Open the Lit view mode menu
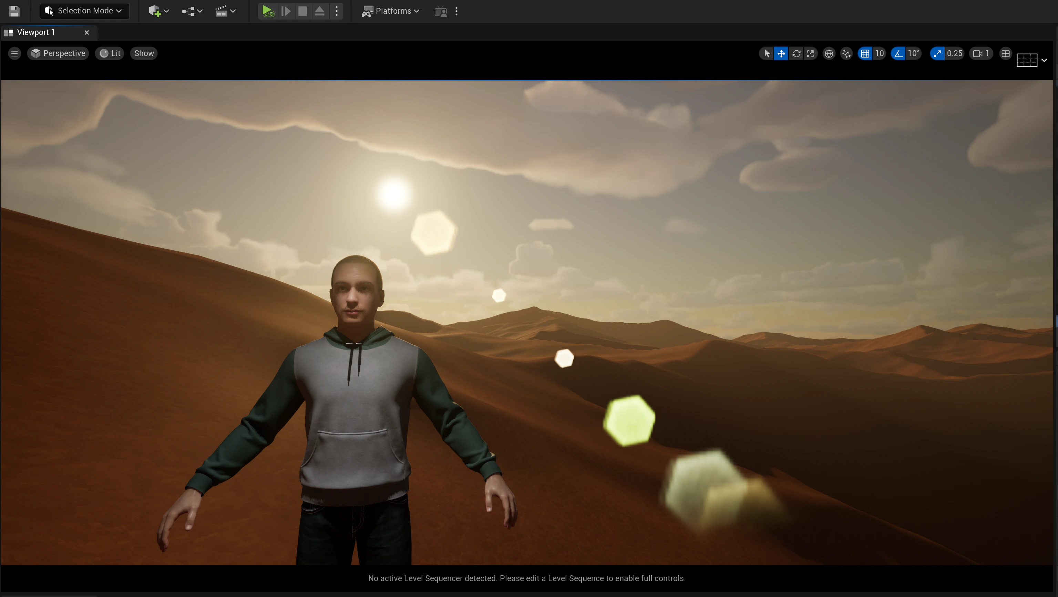The width and height of the screenshot is (1058, 597). click(x=110, y=53)
